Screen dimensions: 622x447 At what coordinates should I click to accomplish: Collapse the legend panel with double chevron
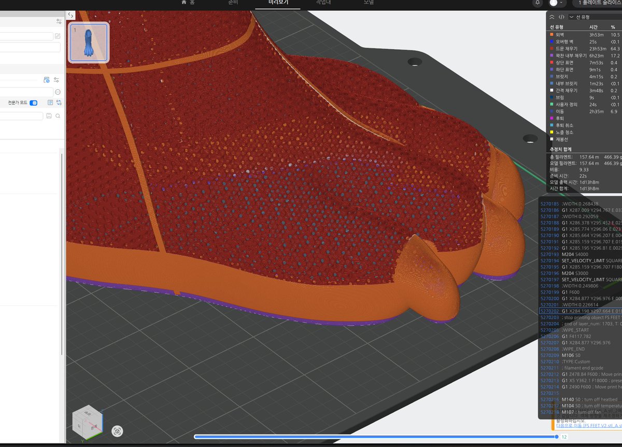coord(553,17)
